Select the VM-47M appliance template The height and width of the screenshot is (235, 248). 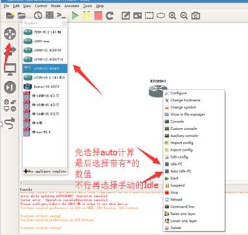click(45, 123)
